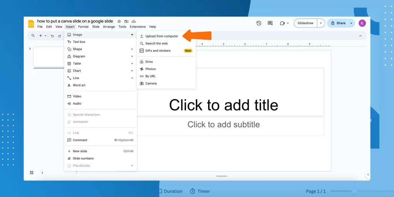Click the Google Slides logo icon

(x=31, y=24)
